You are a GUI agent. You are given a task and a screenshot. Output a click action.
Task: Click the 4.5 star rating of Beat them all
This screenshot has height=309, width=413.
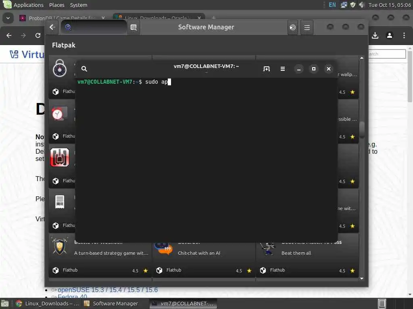347,271
